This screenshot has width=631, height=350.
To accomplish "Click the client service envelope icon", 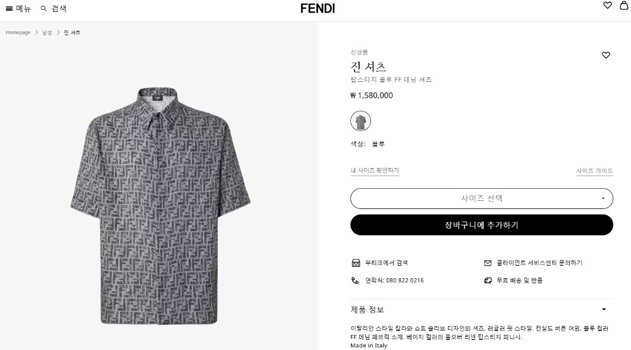I will click(487, 262).
